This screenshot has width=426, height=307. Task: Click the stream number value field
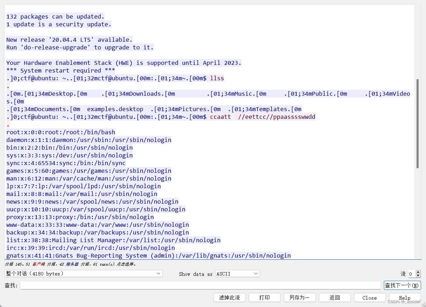[412, 274]
